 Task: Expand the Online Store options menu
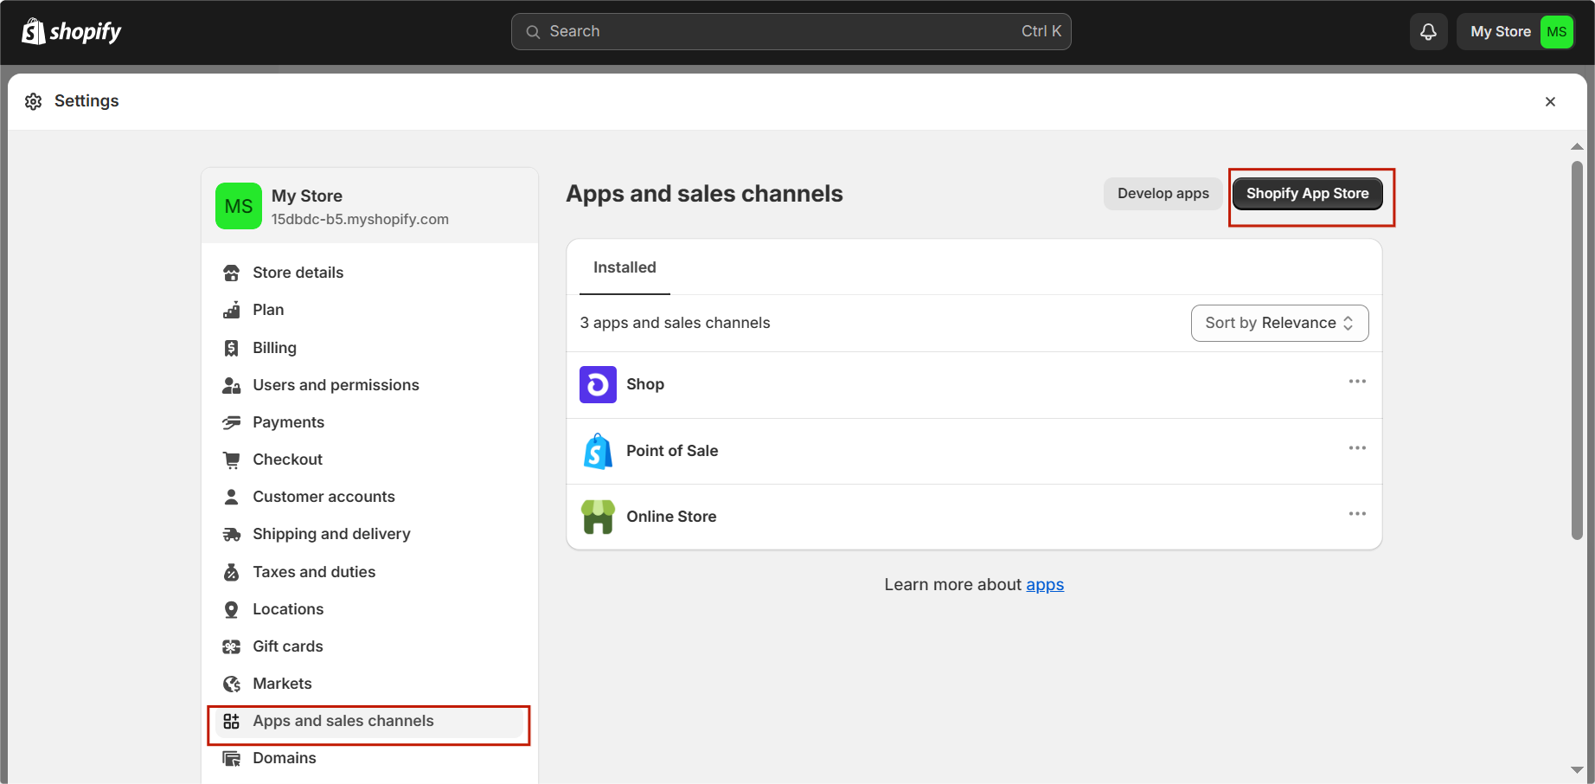pos(1357,514)
